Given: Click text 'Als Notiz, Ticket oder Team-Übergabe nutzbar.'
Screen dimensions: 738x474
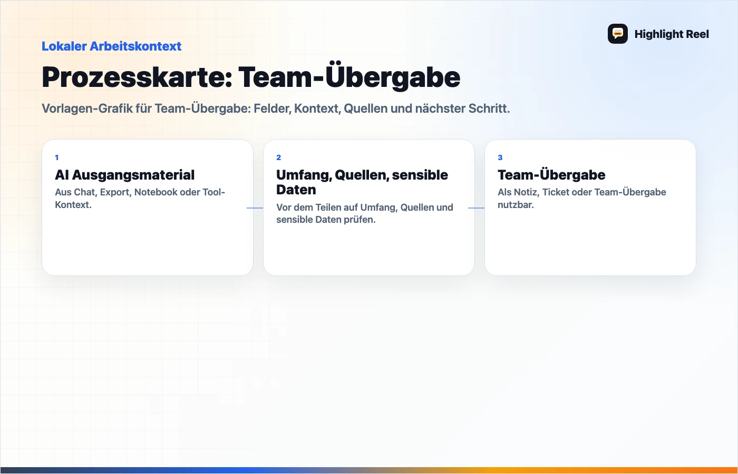Looking at the screenshot, I should coord(582,199).
